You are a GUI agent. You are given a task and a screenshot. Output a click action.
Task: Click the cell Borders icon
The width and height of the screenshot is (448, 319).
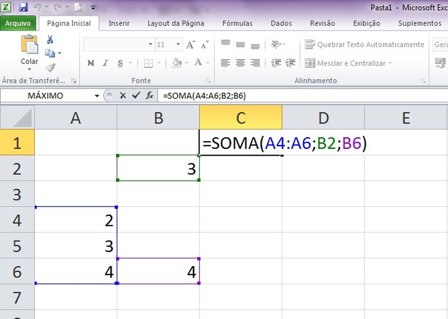(x=148, y=63)
